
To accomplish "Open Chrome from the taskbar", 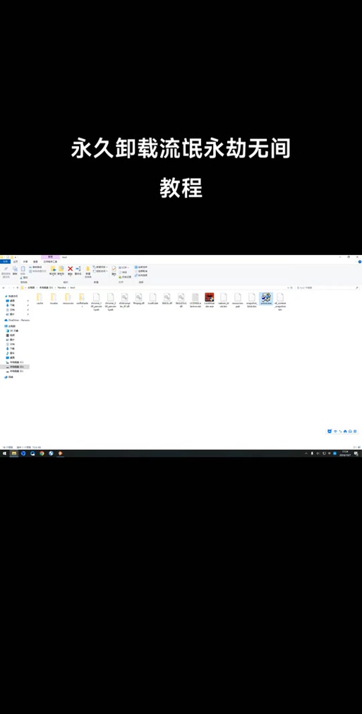I will click(x=42, y=453).
